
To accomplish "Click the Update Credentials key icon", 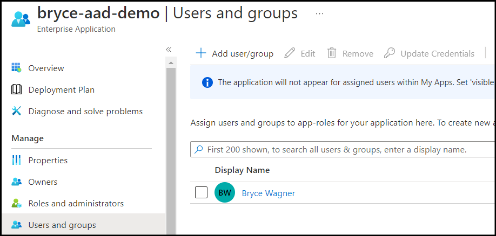I will [x=390, y=53].
